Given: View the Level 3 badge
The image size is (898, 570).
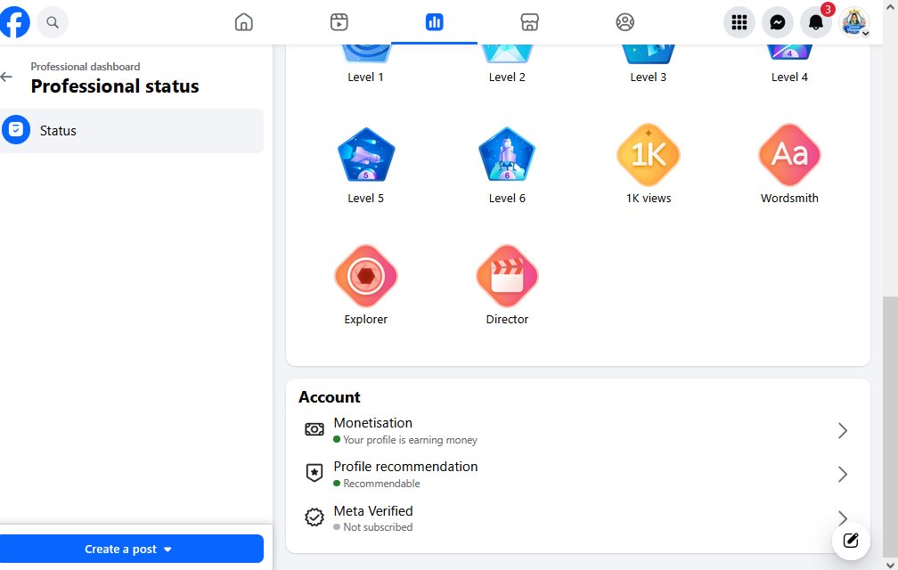Looking at the screenshot, I should [649, 54].
